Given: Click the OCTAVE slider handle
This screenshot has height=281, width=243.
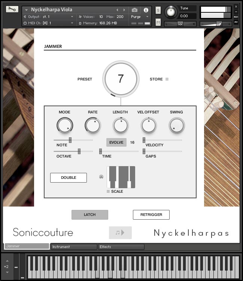Looking at the screenshot, I should click(x=79, y=151).
